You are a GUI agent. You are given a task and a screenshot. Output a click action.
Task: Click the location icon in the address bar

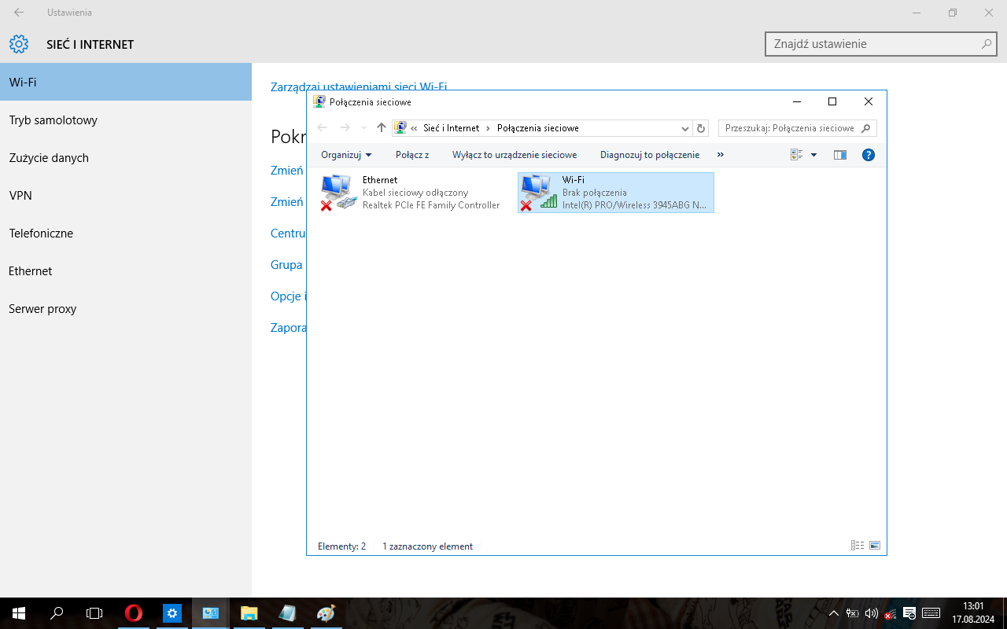[400, 127]
